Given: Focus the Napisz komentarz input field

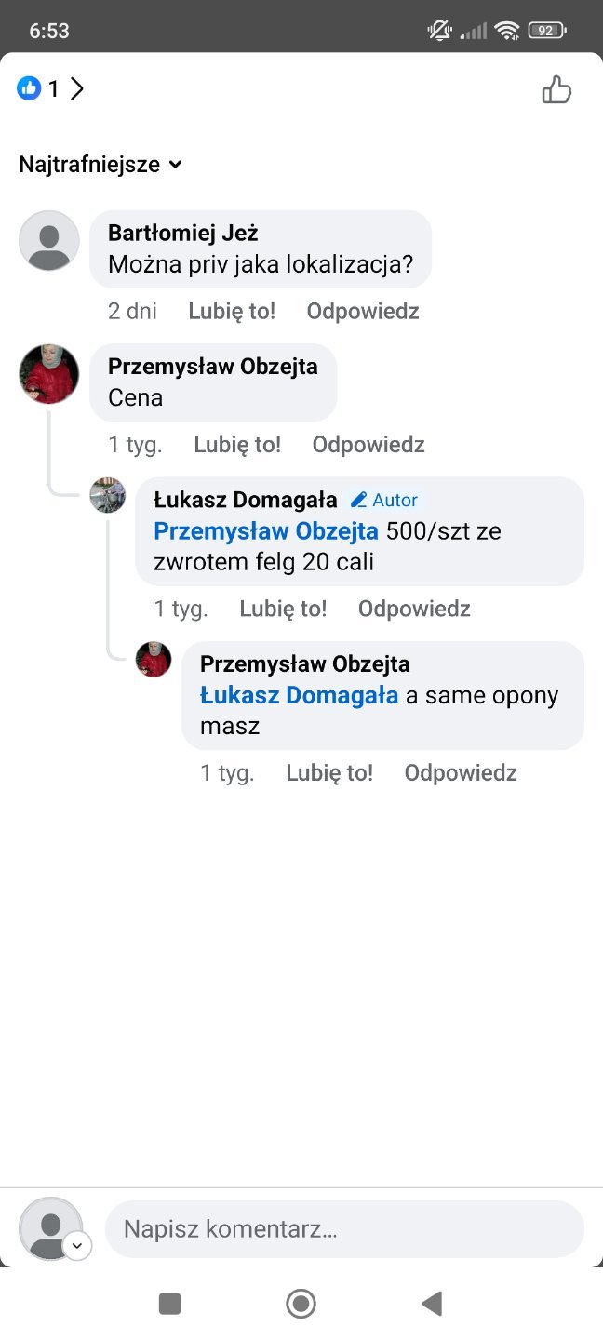Looking at the screenshot, I should click(344, 1229).
